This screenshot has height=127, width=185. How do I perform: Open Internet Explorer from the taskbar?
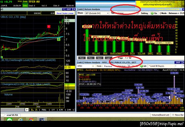click(x=21, y=120)
